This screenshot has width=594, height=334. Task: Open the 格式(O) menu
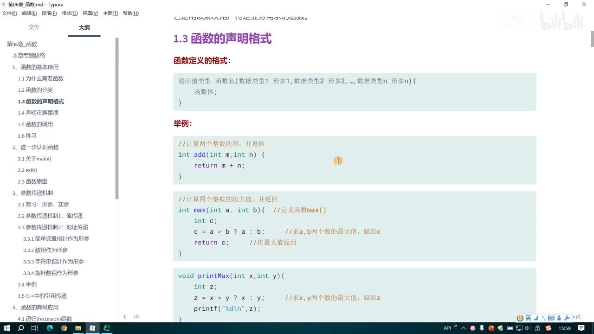[70, 13]
